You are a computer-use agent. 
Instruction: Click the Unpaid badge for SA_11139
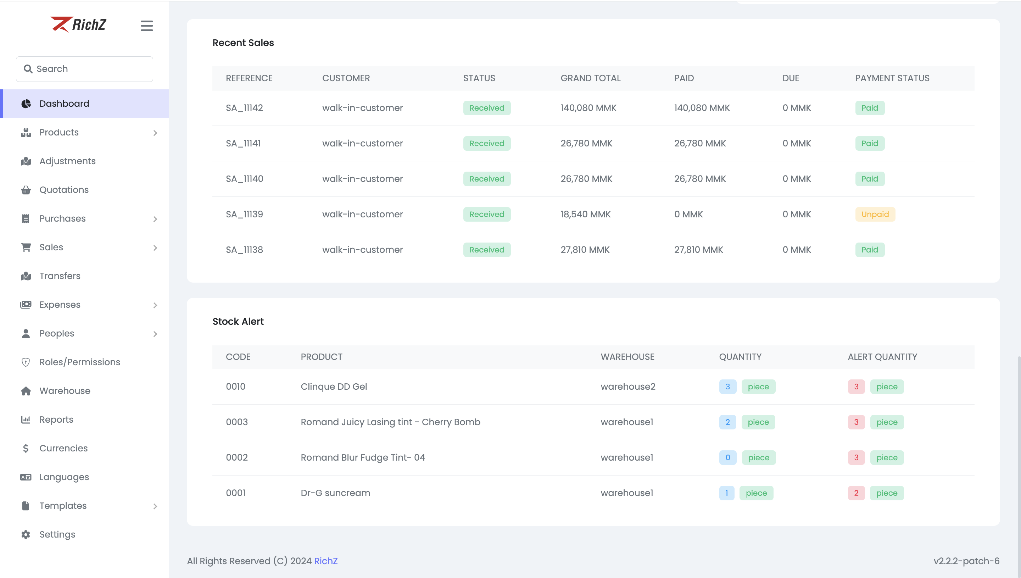point(875,215)
